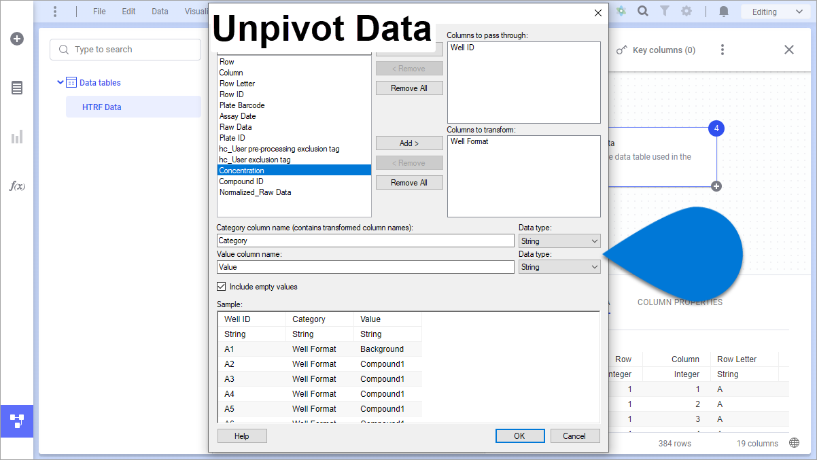Select hc_User pre-processing exclusion tag column
This screenshot has height=460, width=817.
click(294, 149)
